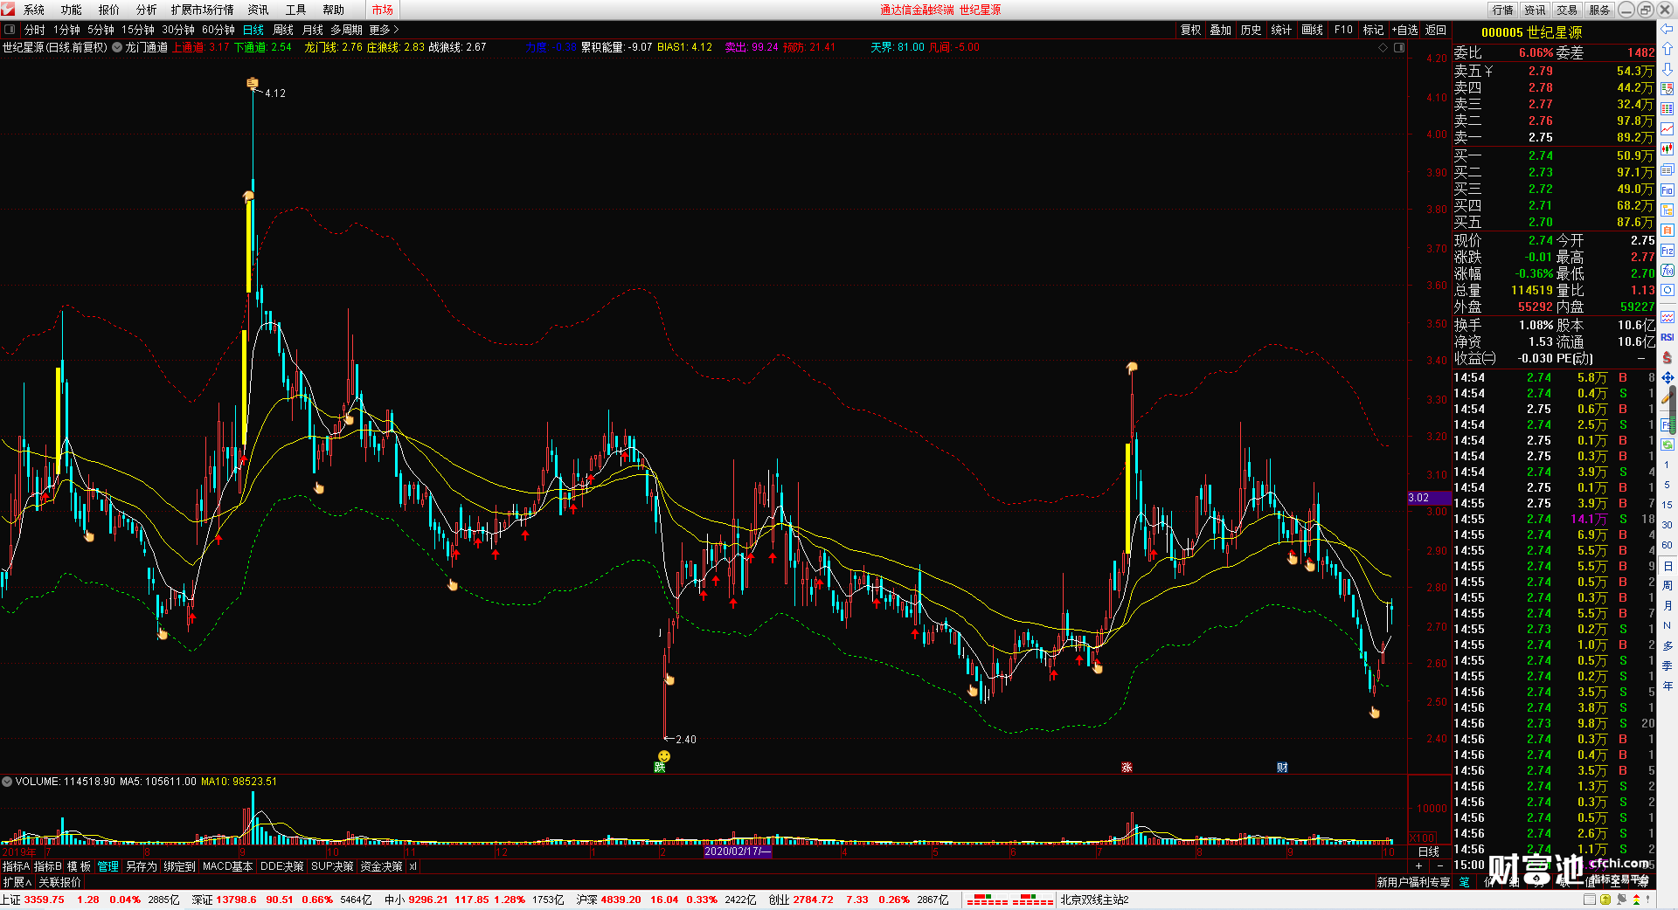Click the 交易 button at top right
This screenshot has height=910, width=1678.
click(x=1567, y=10)
